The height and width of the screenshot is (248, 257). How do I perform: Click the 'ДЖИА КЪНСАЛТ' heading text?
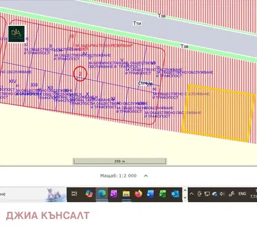[48, 216]
